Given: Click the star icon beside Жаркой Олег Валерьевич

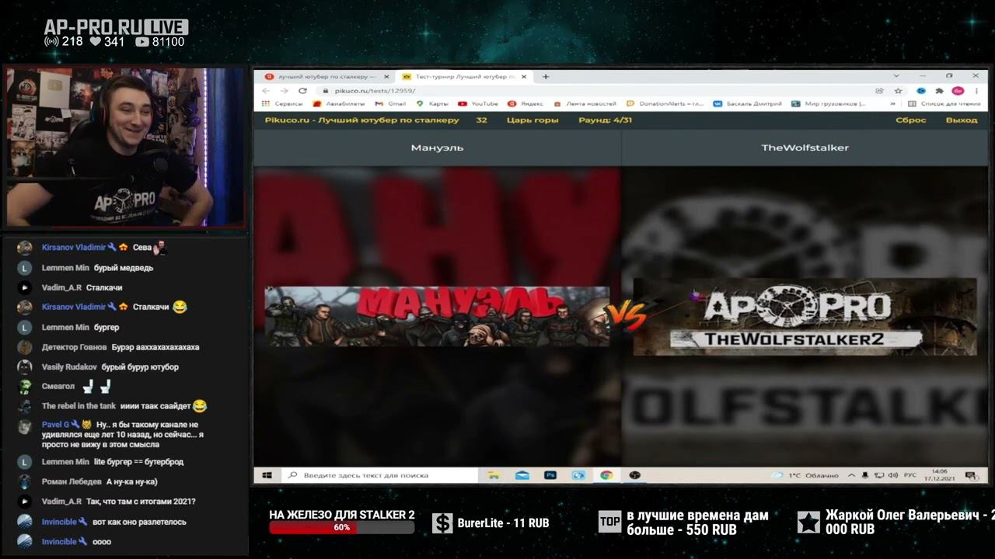Looking at the screenshot, I should coord(808,523).
